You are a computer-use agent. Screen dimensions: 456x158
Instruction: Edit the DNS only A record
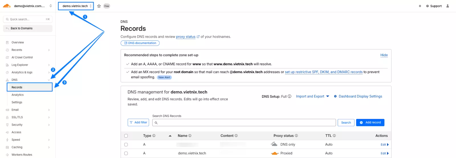pos(384,145)
